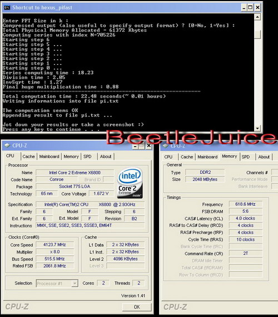Image resolution: width=278 pixels, height=317 pixels.
Task: Open About tab in right CPU-Z window
Action: [x=264, y=157]
